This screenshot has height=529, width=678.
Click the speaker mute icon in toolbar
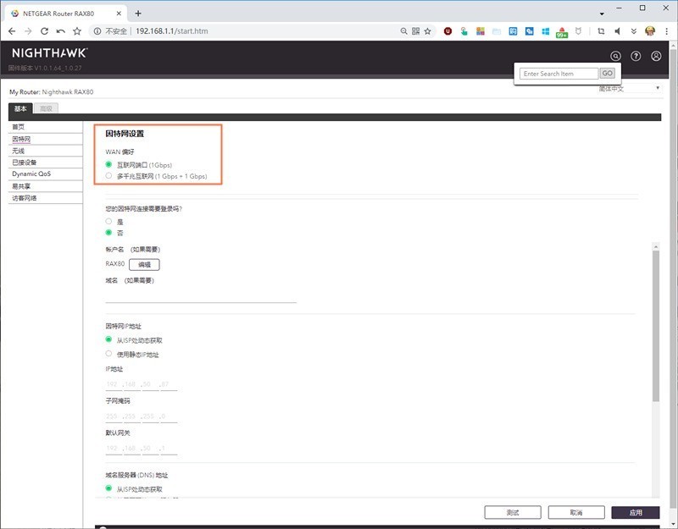pyautogui.click(x=618, y=31)
